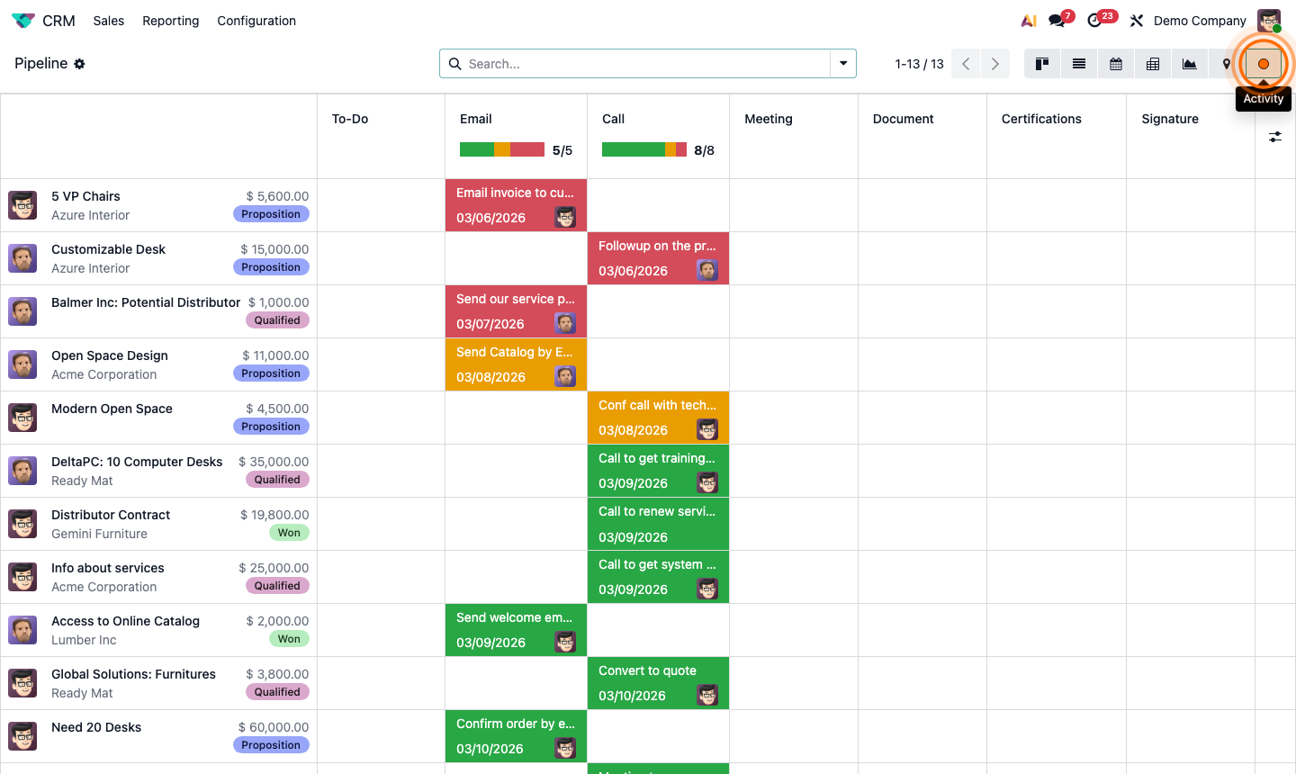This screenshot has height=774, width=1296.
Task: Open the activity column filter options
Action: click(x=1274, y=137)
